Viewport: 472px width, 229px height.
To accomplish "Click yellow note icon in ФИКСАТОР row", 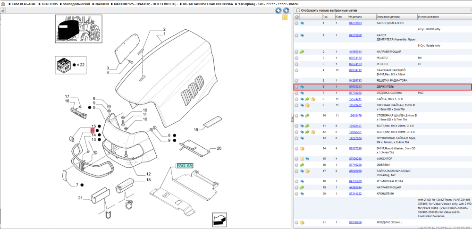I will 302,159.
